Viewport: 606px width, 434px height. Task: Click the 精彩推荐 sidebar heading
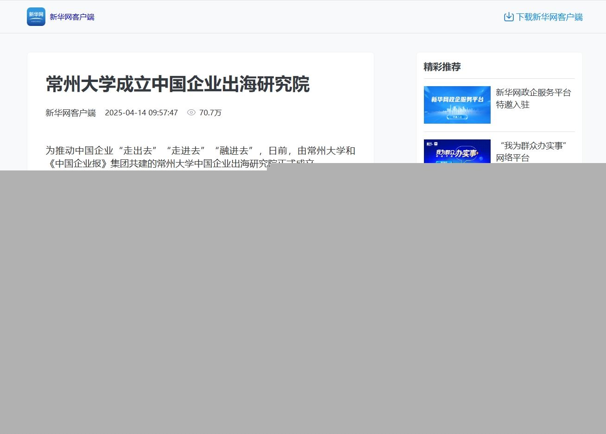pyautogui.click(x=442, y=67)
